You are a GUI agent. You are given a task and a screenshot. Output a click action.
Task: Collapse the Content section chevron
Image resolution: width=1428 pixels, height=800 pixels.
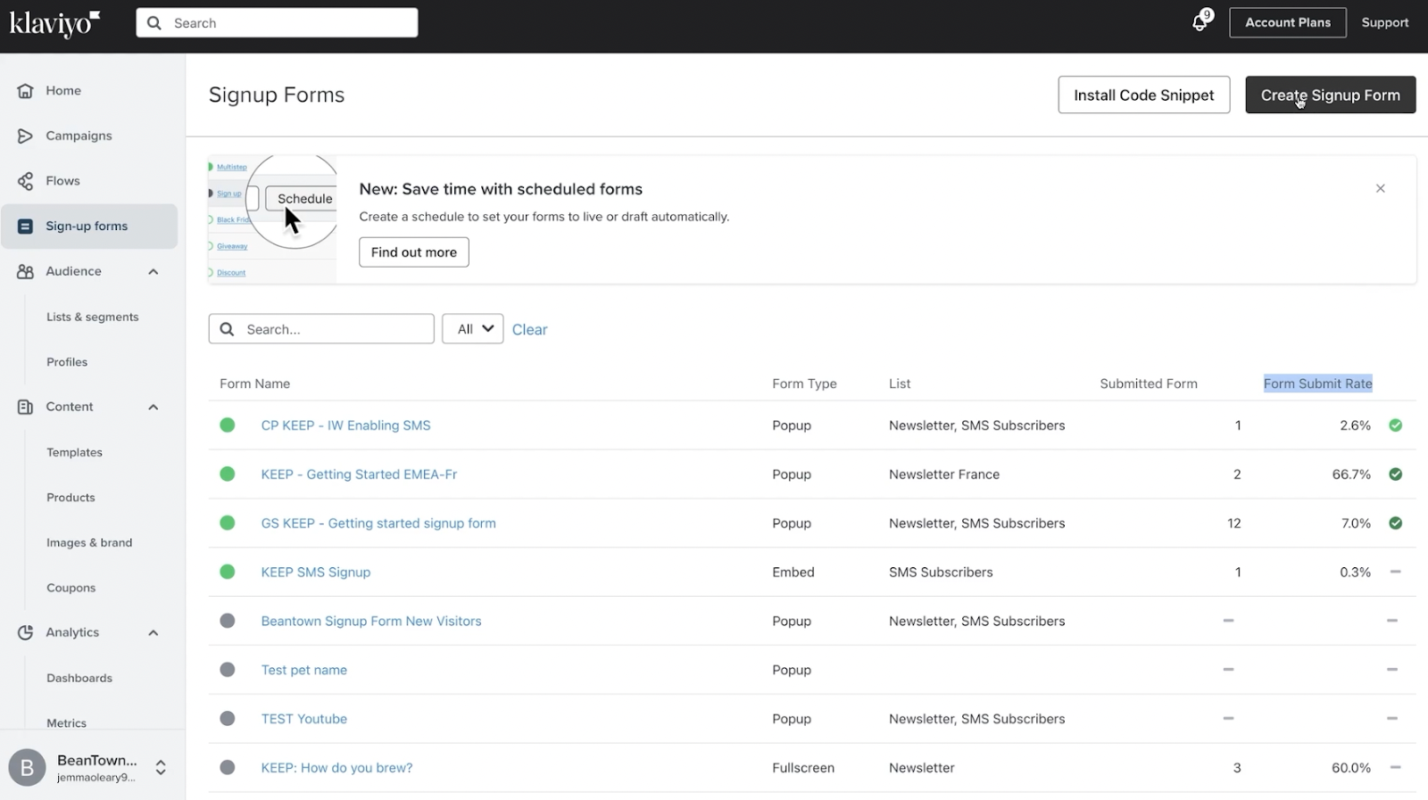coord(154,408)
